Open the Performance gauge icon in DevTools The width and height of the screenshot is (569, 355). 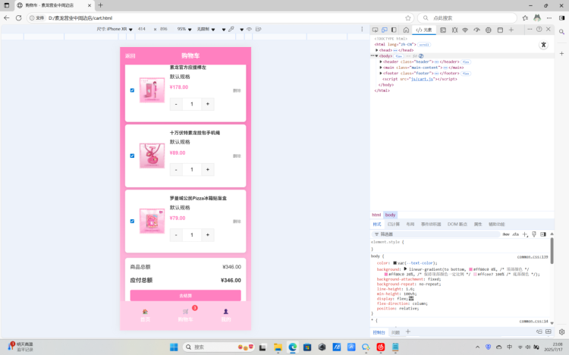click(x=476, y=30)
